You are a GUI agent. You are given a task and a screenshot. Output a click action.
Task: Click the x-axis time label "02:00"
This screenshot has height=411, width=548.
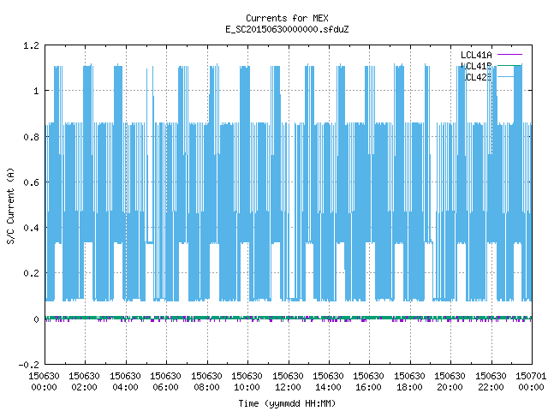click(x=84, y=387)
